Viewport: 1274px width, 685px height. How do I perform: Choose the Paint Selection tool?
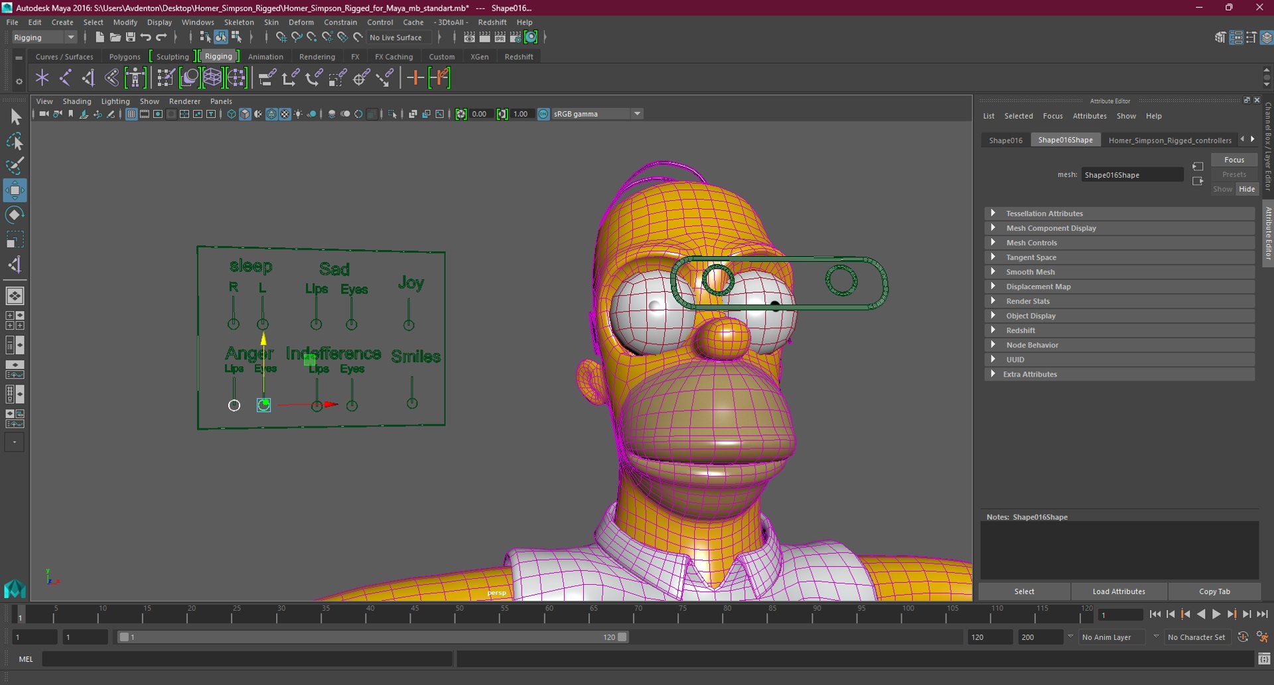click(x=15, y=166)
